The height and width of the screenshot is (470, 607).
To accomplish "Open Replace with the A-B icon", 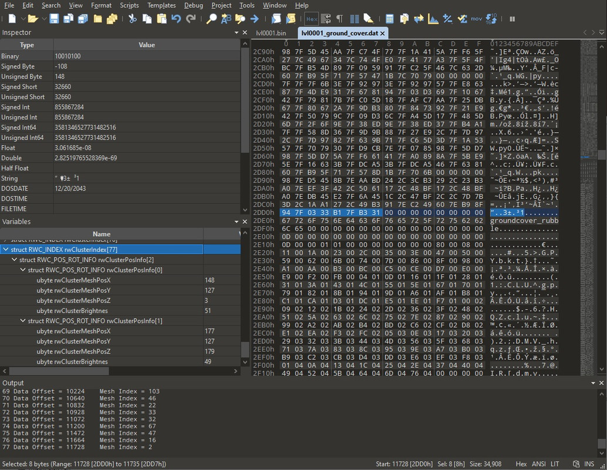I will 225,19.
